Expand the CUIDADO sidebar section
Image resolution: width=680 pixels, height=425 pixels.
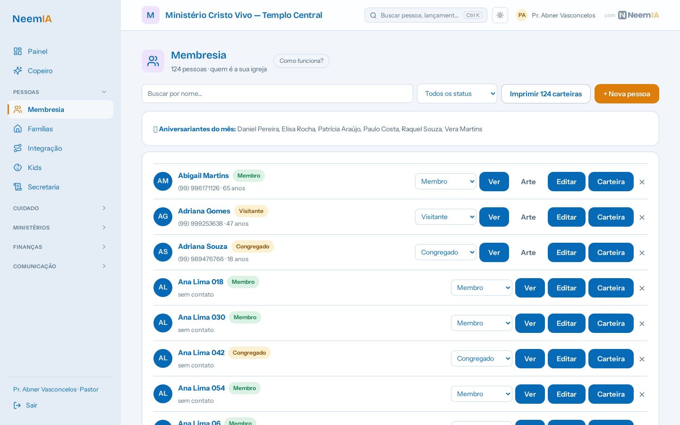(x=60, y=208)
